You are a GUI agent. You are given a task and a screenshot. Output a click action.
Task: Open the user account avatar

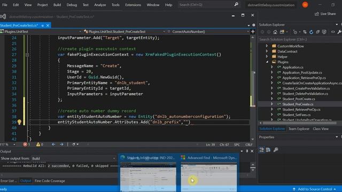pos(305,5)
